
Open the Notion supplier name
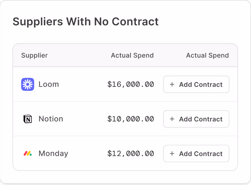[51, 119]
